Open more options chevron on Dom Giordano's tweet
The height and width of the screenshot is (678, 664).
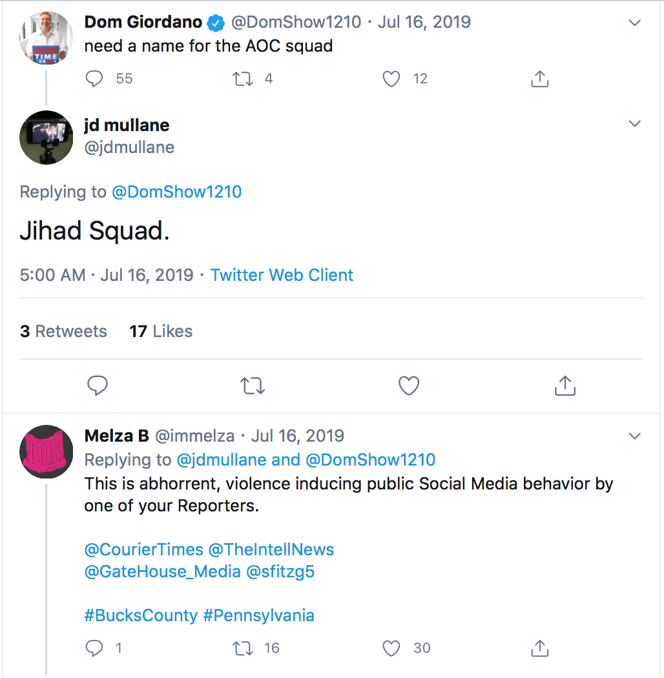coord(635,23)
